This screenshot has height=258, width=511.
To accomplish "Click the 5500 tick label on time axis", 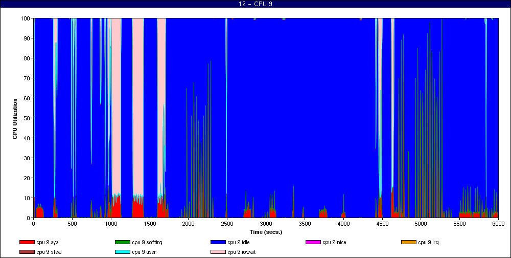I will tap(460, 224).
